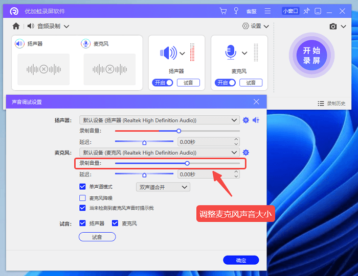358x276 pixels.
Task: Toggle the microphone 开启 switch
Action: tap(225, 83)
